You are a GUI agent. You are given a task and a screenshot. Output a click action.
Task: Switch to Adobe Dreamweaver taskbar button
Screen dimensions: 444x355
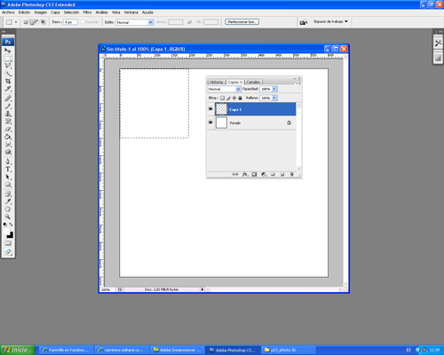[177, 350]
